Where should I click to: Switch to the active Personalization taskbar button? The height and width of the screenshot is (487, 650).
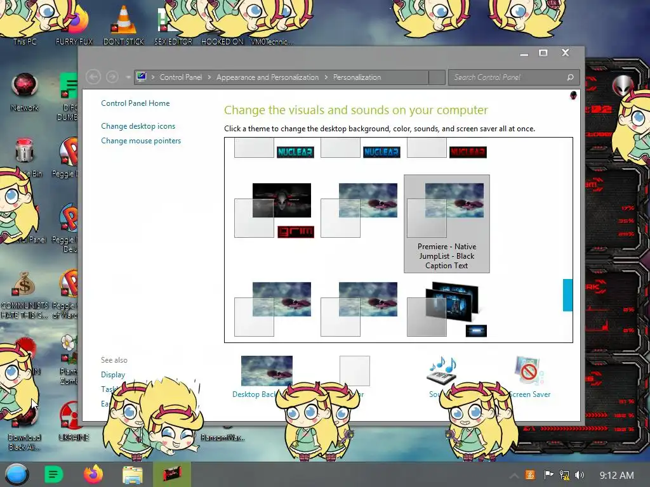pos(172,474)
